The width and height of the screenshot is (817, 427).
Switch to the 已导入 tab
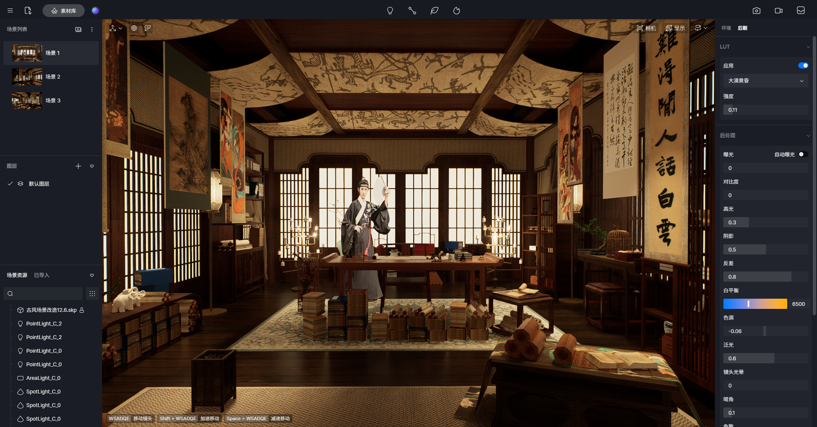[42, 275]
